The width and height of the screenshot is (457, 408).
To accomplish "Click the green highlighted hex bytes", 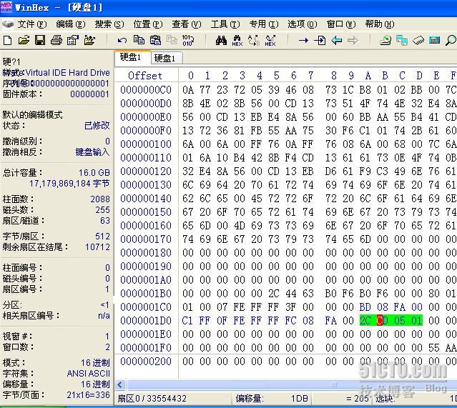I will coord(391,320).
